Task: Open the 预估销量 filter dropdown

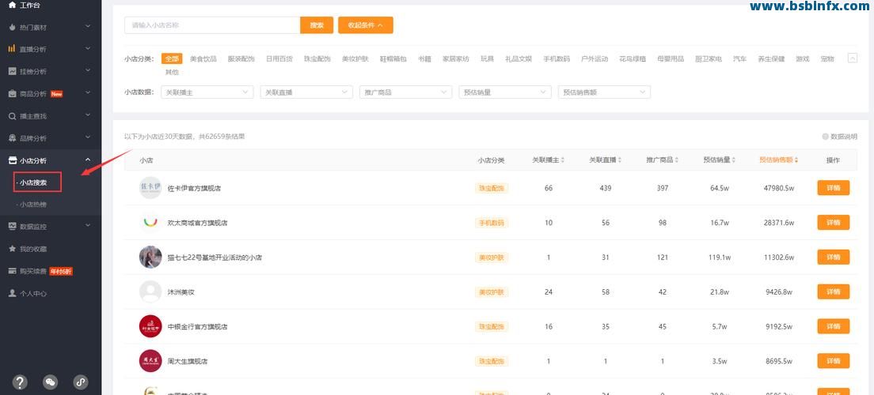Action: (505, 92)
